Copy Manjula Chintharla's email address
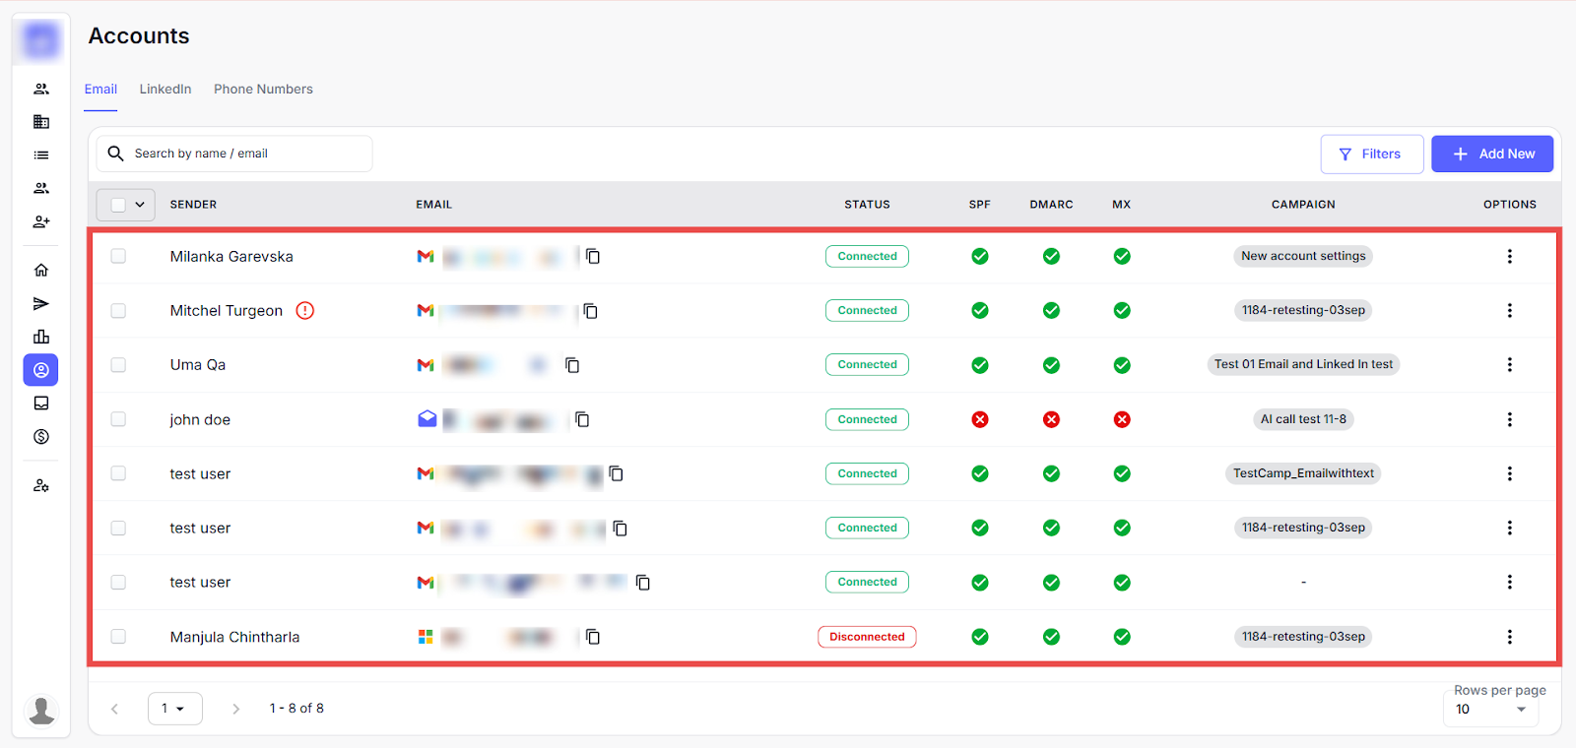The height and width of the screenshot is (748, 1576). 593,637
